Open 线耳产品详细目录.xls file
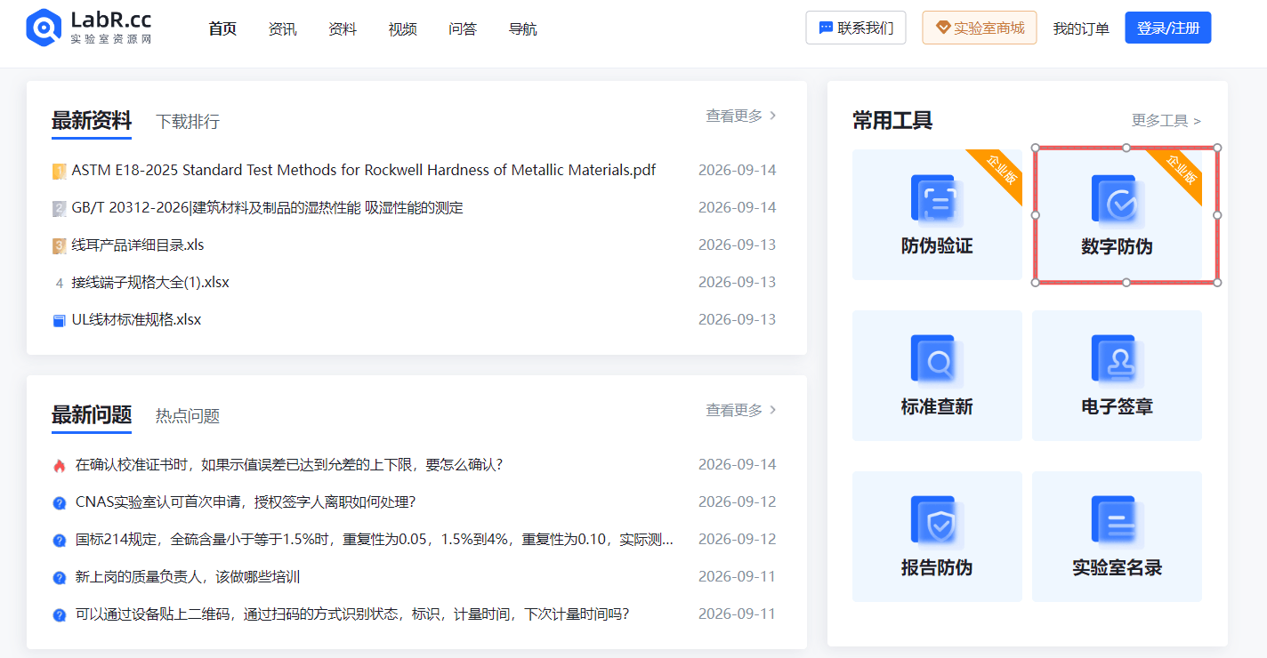The height and width of the screenshot is (658, 1267). click(138, 245)
